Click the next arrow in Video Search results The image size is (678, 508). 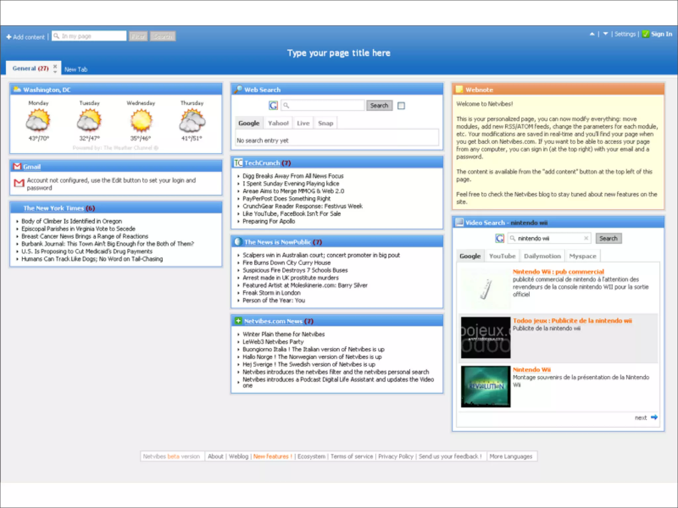click(x=654, y=417)
